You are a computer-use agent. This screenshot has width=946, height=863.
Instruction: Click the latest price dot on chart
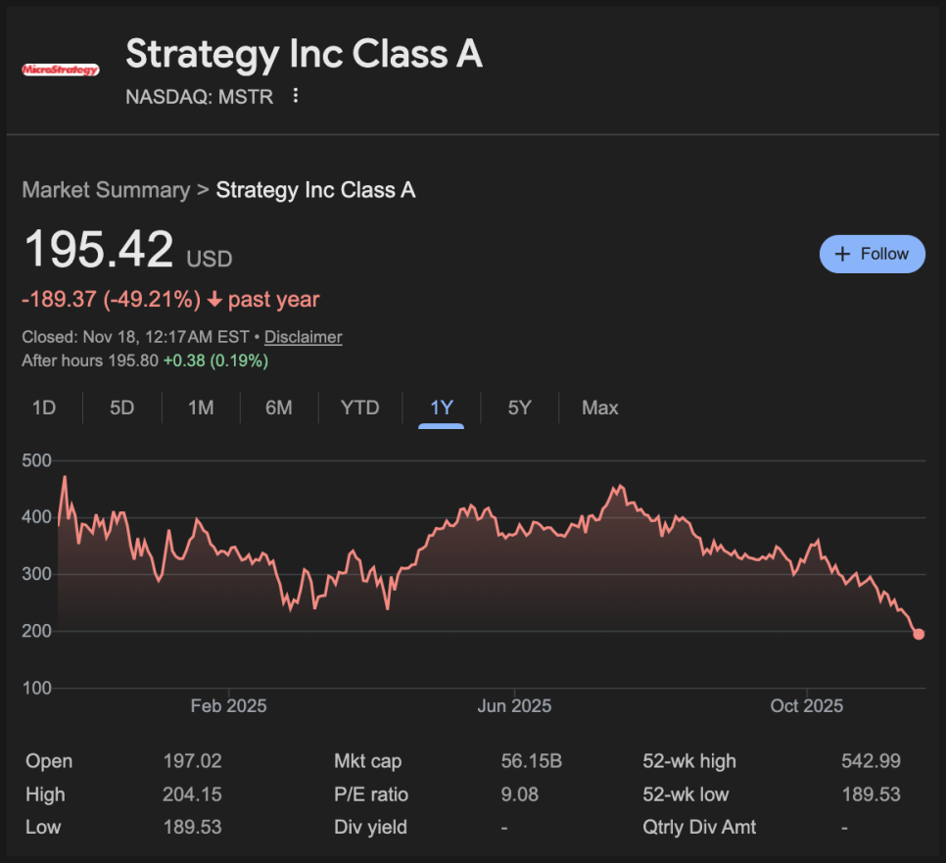tap(919, 634)
